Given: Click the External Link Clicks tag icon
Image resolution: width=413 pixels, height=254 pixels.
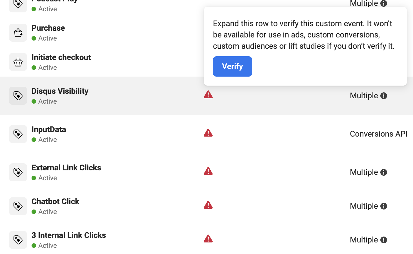Looking at the screenshot, I should 18,172.
